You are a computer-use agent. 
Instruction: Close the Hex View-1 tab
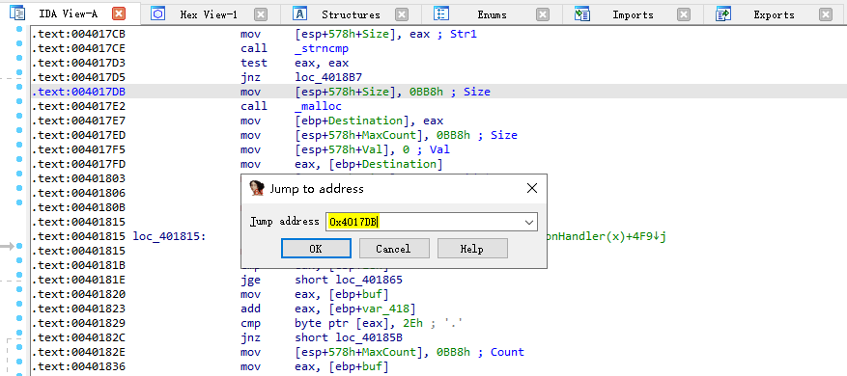261,14
